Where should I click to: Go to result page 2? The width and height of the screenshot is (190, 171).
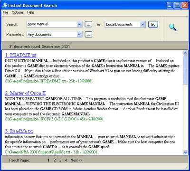pyautogui.click(x=55, y=160)
